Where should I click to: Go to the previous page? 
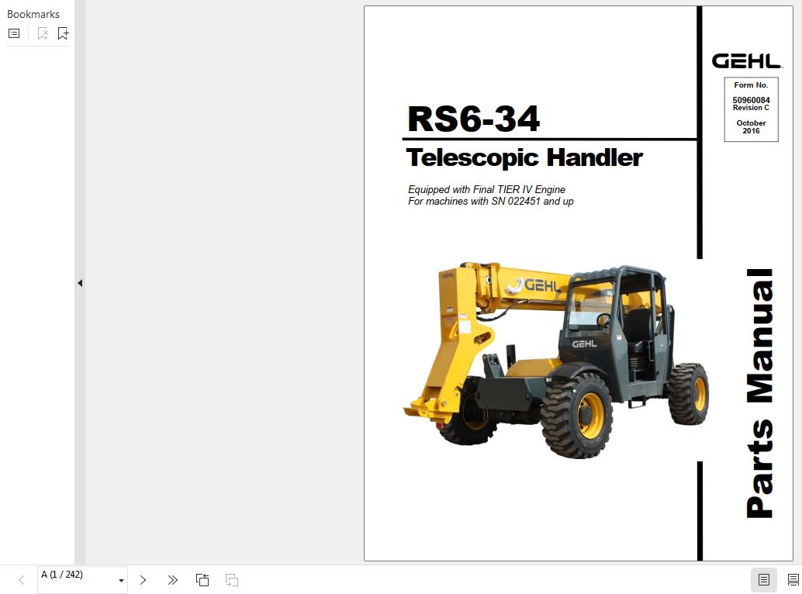coord(21,580)
